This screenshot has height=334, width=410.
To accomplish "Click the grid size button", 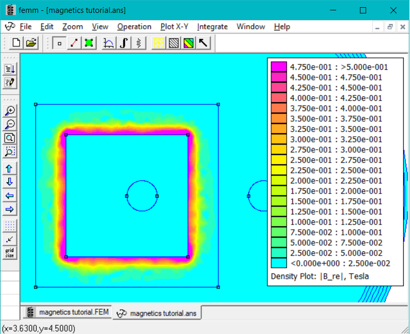I will point(10,253).
